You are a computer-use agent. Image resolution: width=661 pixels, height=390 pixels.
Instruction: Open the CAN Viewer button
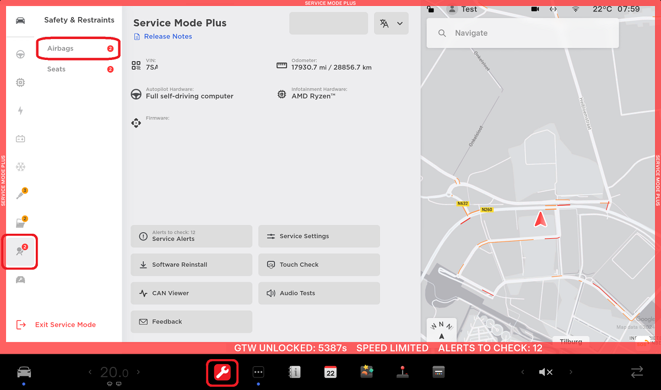[191, 293]
